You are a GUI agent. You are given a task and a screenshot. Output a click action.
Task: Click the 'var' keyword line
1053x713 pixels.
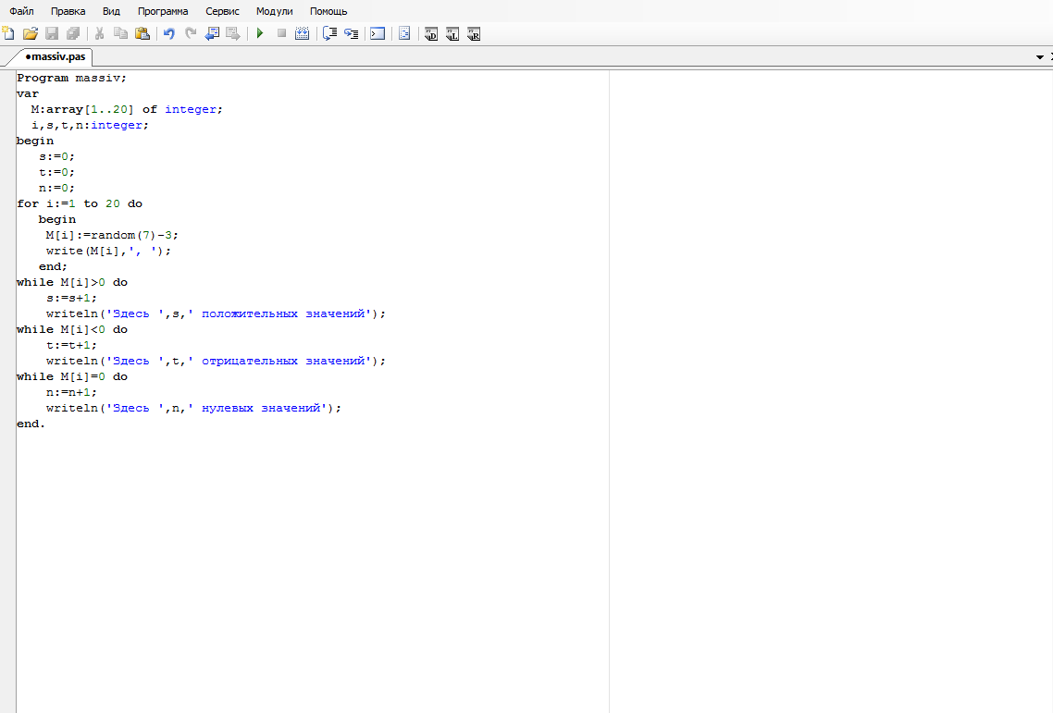coord(28,94)
